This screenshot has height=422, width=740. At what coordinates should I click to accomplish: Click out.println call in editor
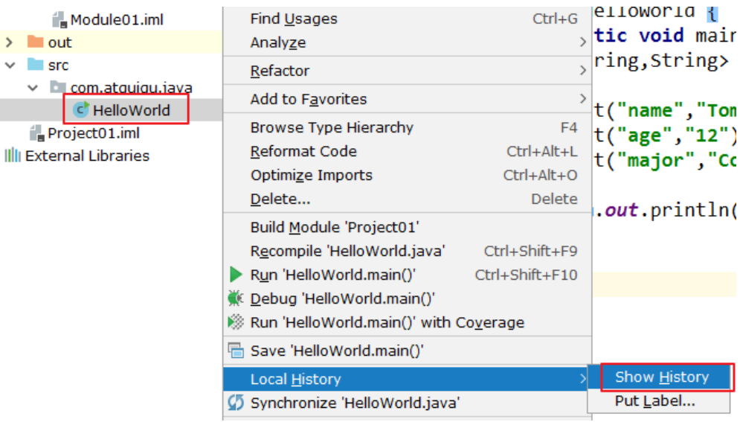click(670, 210)
